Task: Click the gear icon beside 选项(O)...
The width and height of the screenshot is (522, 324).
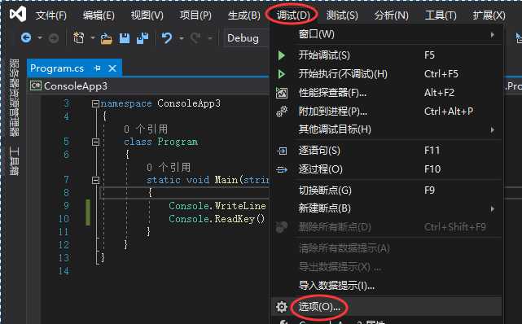Action: (282, 307)
